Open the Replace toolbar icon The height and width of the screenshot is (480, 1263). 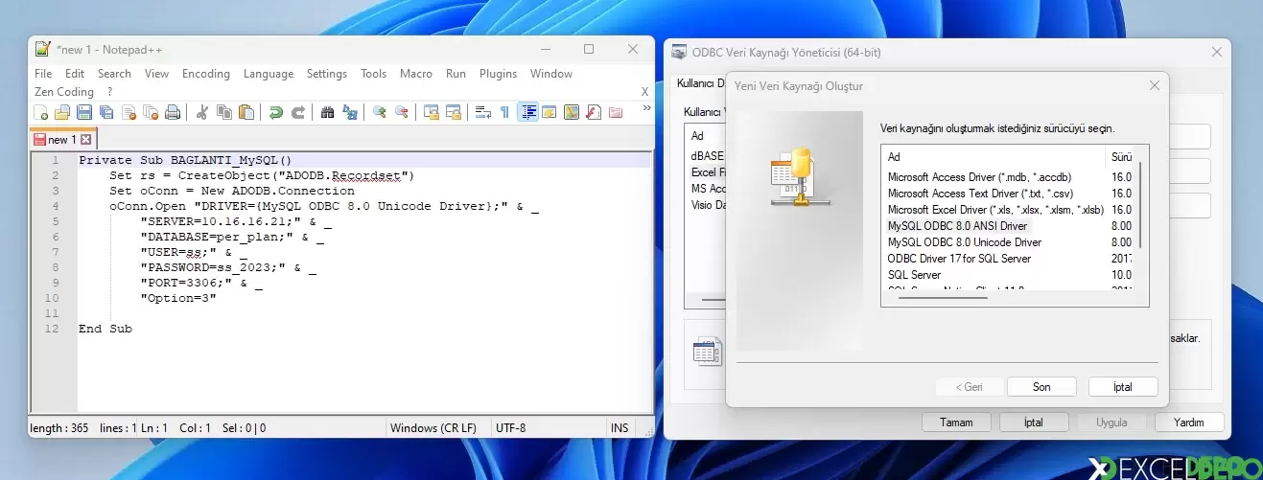click(x=350, y=112)
